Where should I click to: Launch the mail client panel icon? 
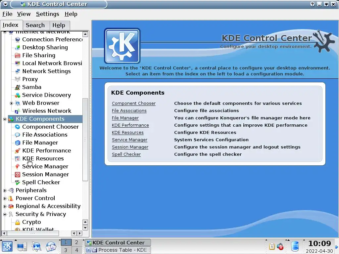51,246
